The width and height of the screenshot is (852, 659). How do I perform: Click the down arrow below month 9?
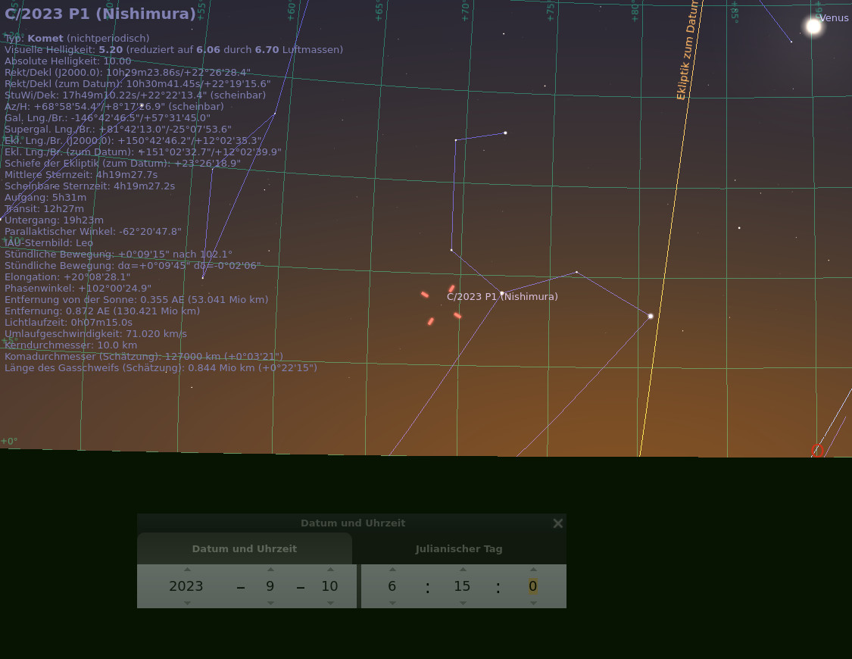(270, 603)
